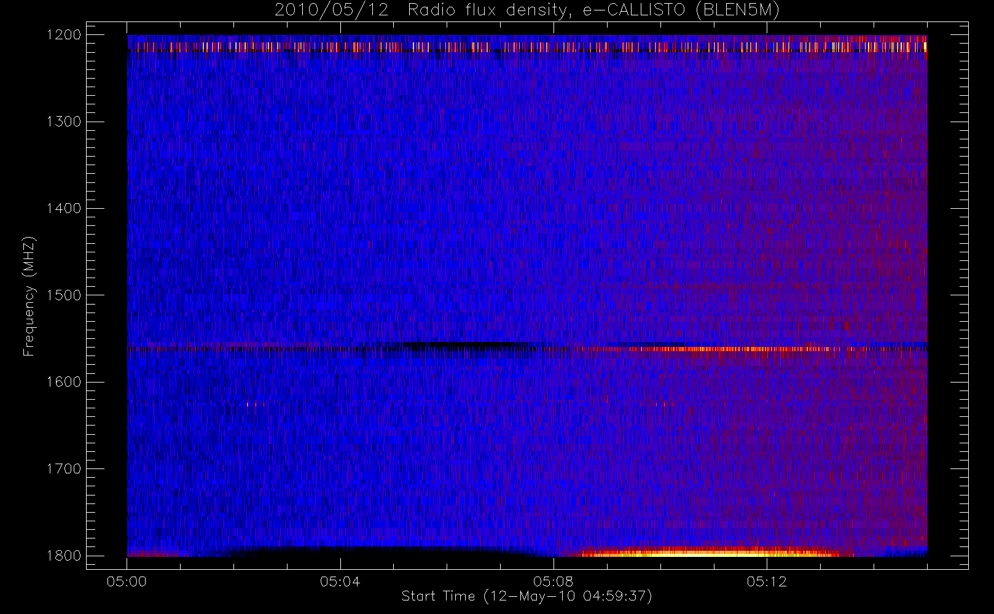Click the striped interference band near 1210 MHz

pos(527,47)
